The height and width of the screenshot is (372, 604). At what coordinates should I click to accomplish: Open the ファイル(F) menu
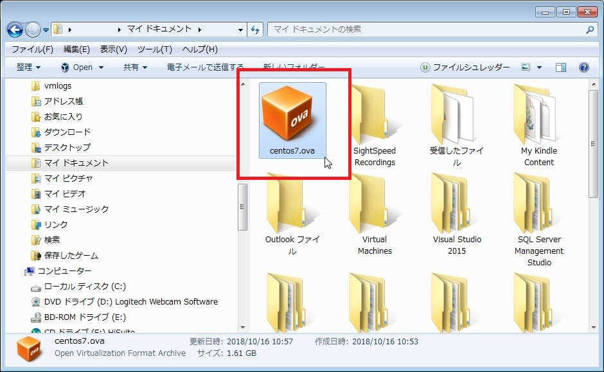[x=32, y=49]
